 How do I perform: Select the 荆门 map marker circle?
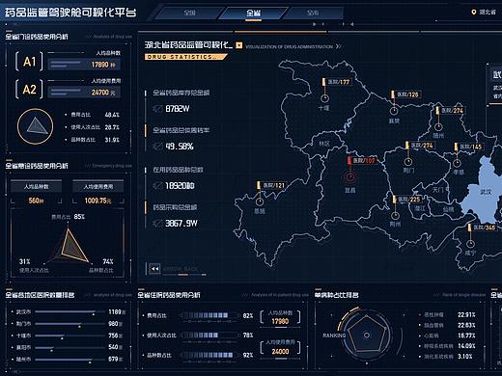click(x=408, y=161)
